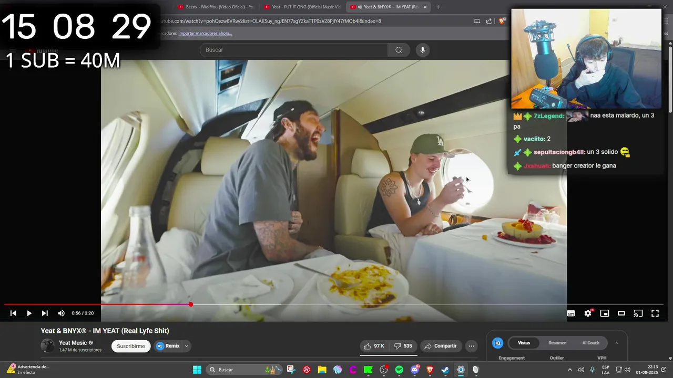Select the AI Coach tab

tap(590, 343)
